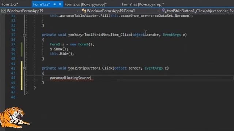
Task: Click EventArgs on line 42
Action: (x=154, y=68)
